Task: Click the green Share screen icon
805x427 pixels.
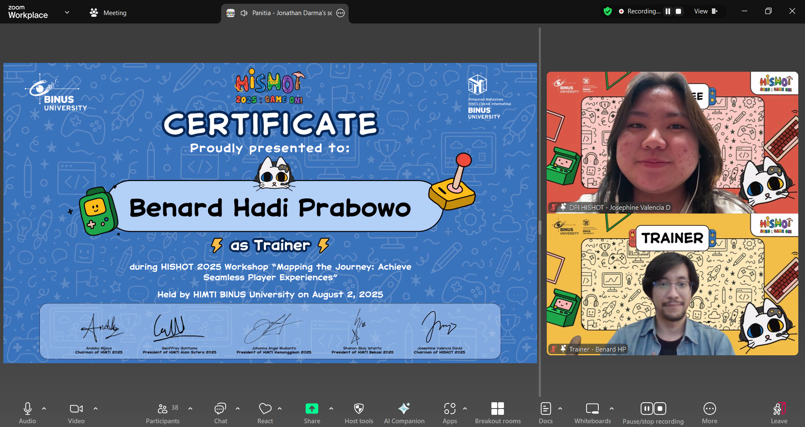Action: [x=312, y=409]
